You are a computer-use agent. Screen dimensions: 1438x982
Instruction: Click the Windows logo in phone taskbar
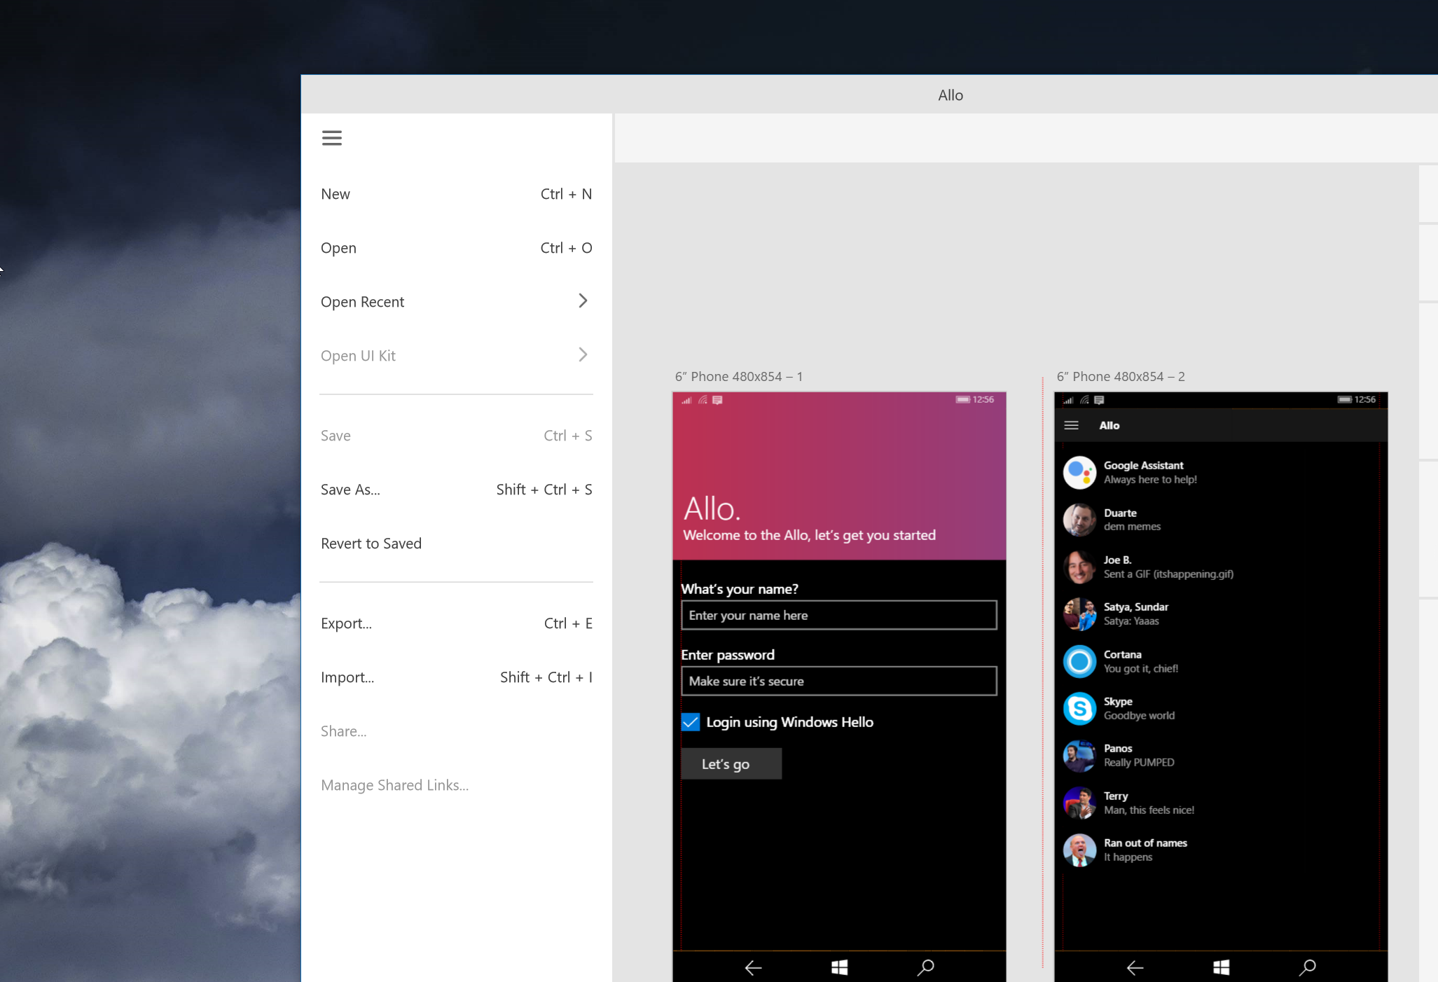point(837,966)
